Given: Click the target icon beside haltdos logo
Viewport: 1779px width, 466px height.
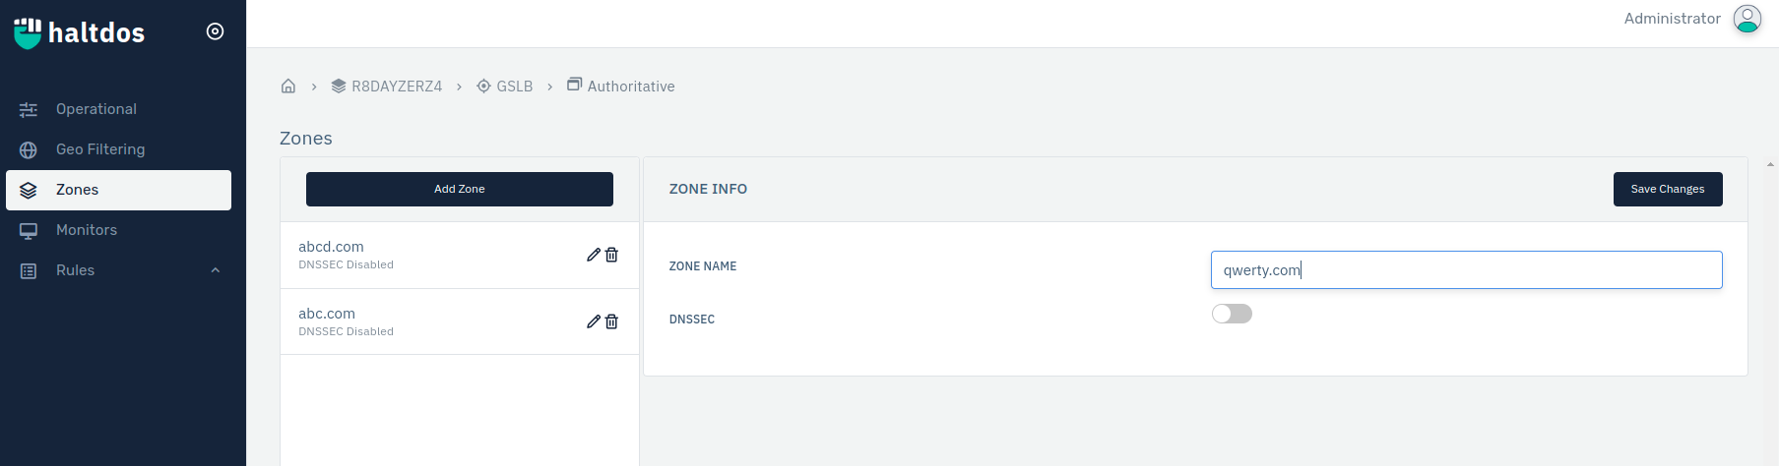Looking at the screenshot, I should 215,31.
